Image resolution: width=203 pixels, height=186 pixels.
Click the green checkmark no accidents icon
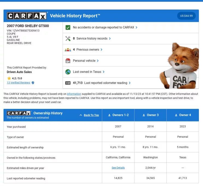68,27
